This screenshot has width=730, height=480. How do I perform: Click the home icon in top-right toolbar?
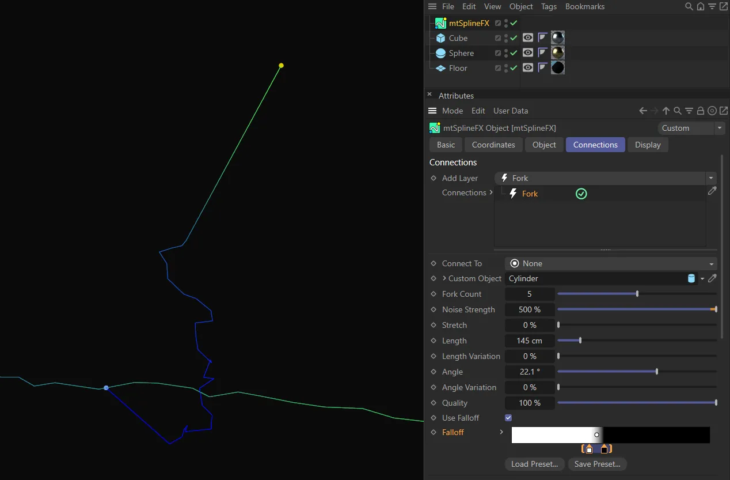(x=699, y=6)
